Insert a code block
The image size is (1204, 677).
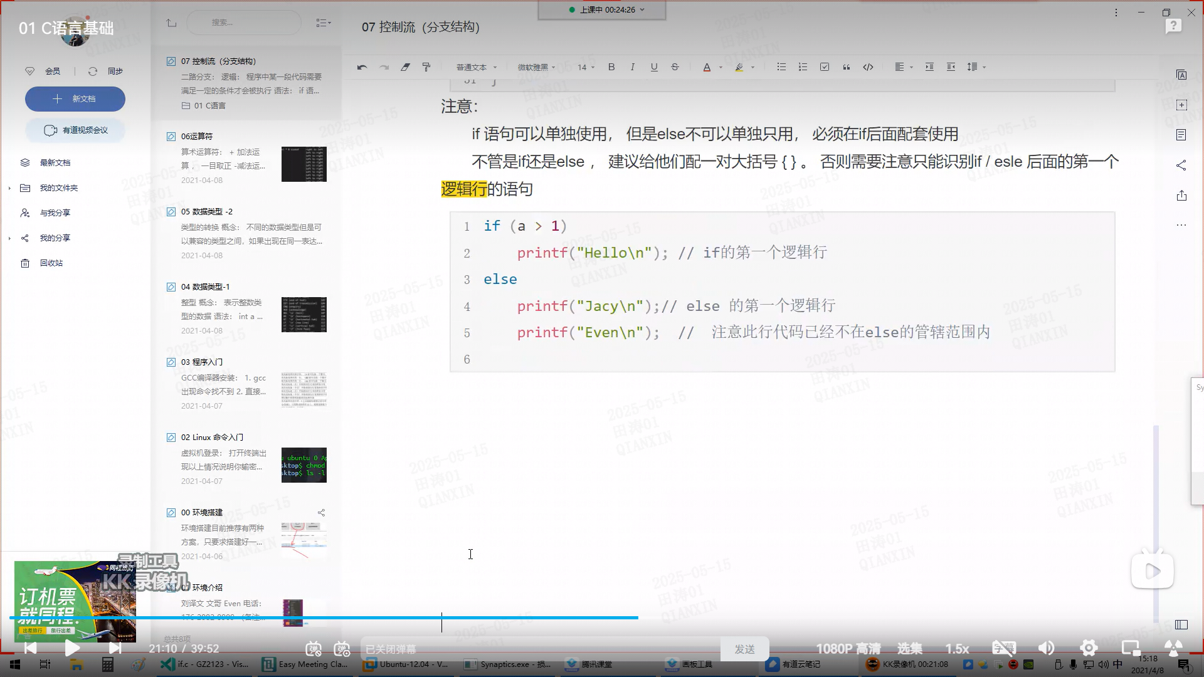click(868, 67)
